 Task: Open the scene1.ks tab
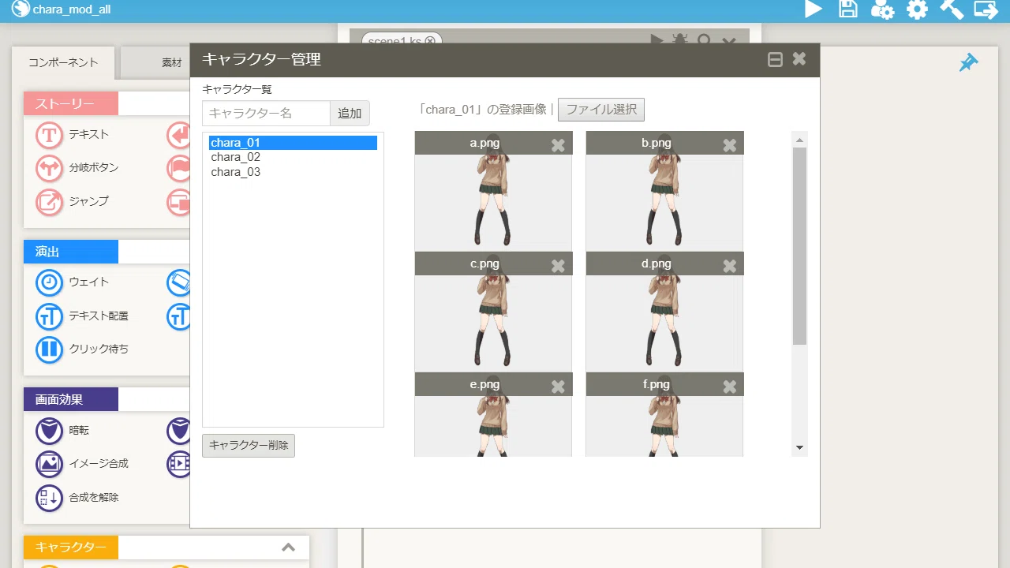coord(394,41)
